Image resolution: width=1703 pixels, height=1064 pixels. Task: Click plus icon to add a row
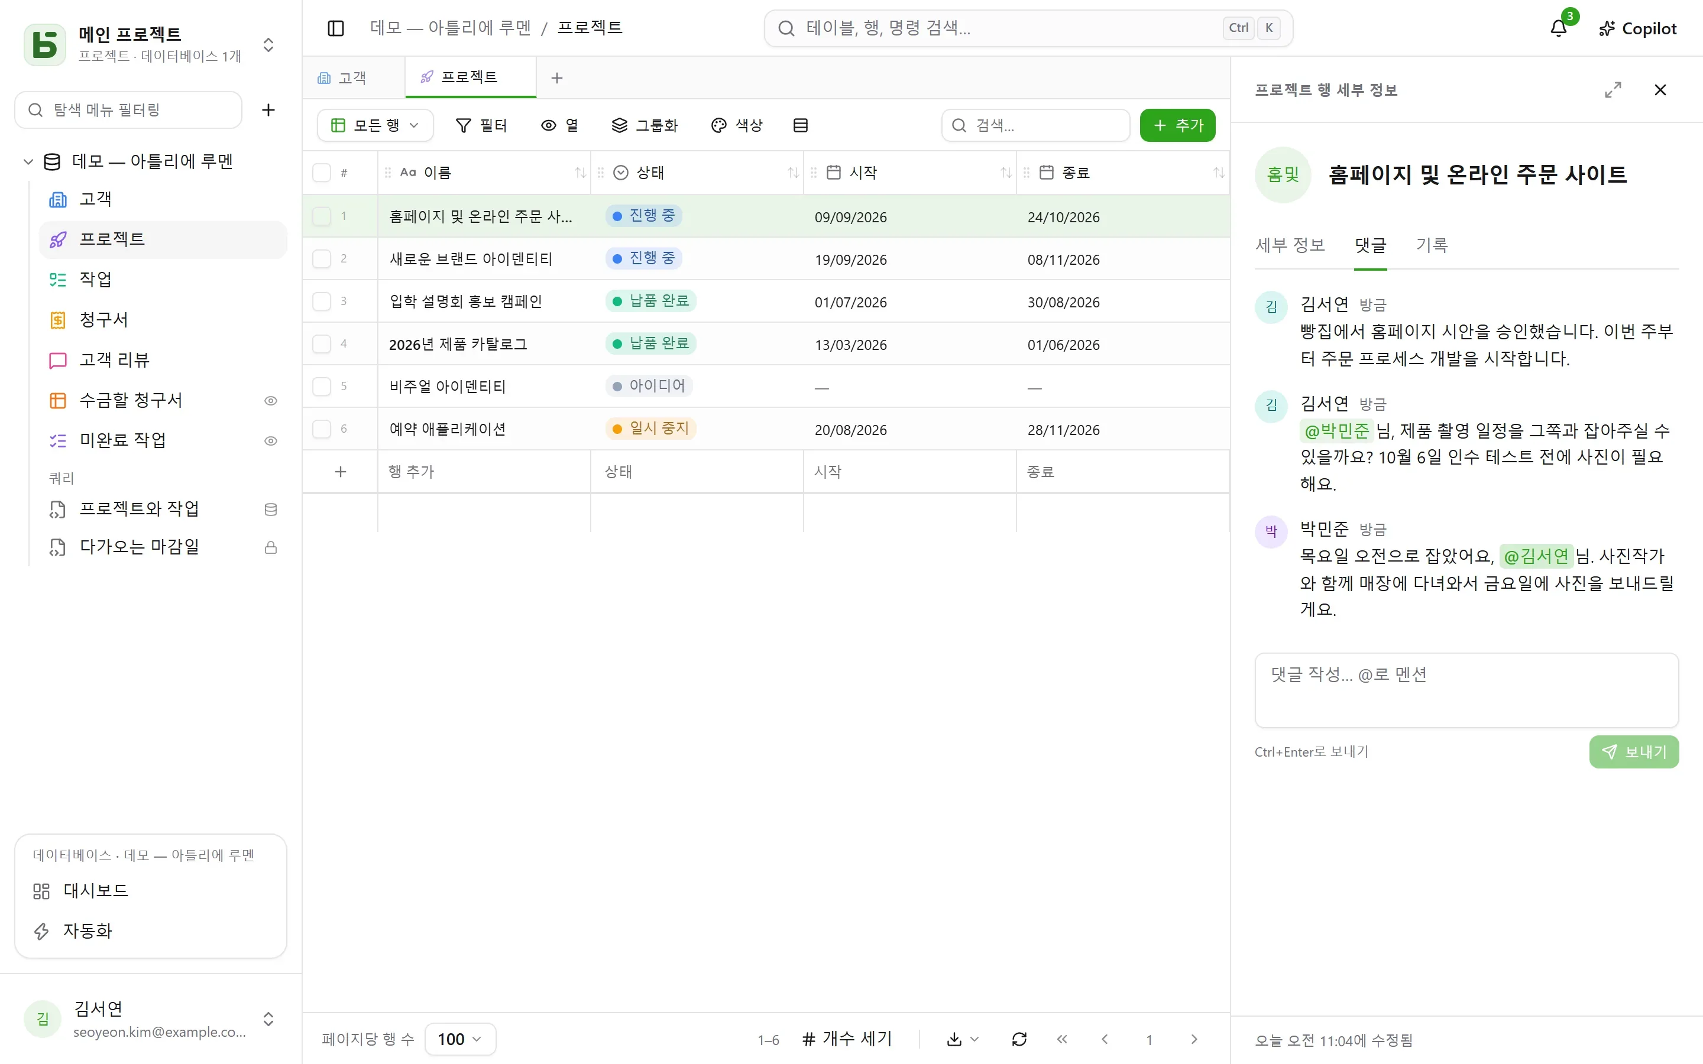click(x=341, y=472)
